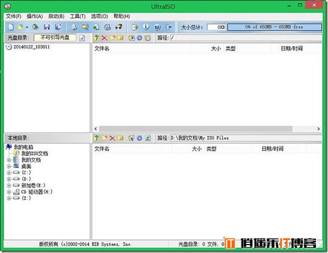Click Refresh icon in local directory toolbar
The image size is (328, 253).
148,138
